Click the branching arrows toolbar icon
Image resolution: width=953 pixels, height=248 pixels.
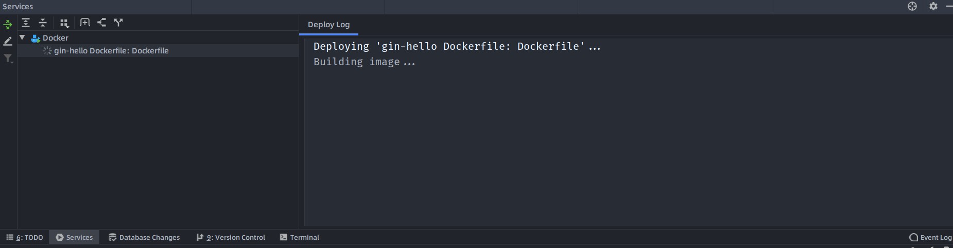(x=118, y=23)
